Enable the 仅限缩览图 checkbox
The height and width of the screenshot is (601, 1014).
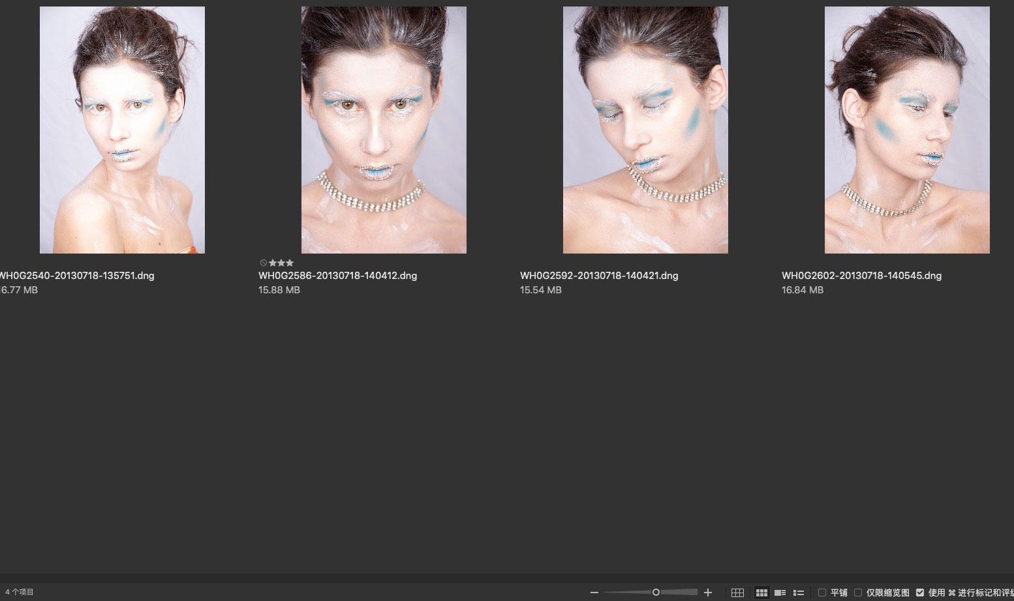pos(858,593)
